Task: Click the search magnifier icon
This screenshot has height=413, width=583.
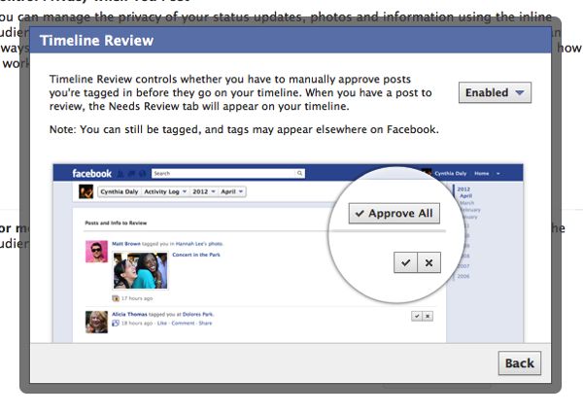Action: pyautogui.click(x=299, y=173)
